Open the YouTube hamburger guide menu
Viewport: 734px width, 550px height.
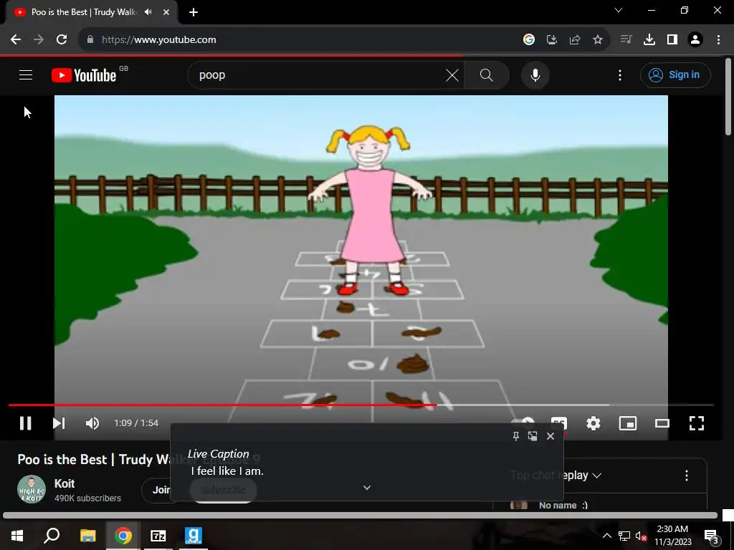(x=26, y=74)
